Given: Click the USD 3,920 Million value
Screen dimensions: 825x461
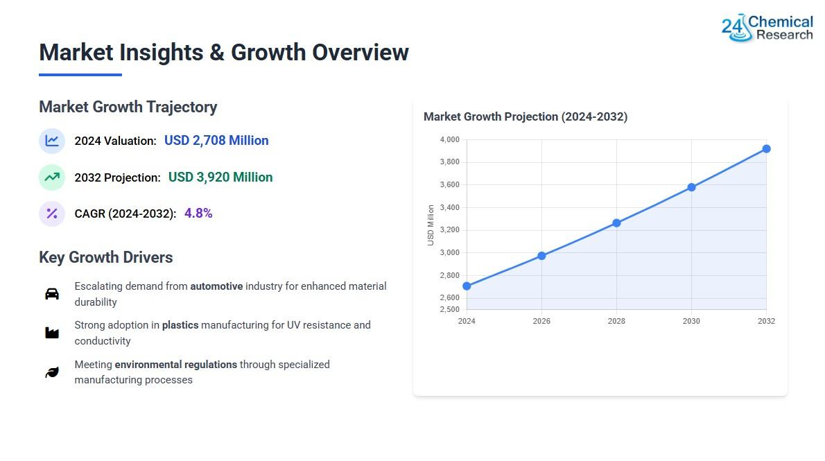Looking at the screenshot, I should (x=220, y=177).
